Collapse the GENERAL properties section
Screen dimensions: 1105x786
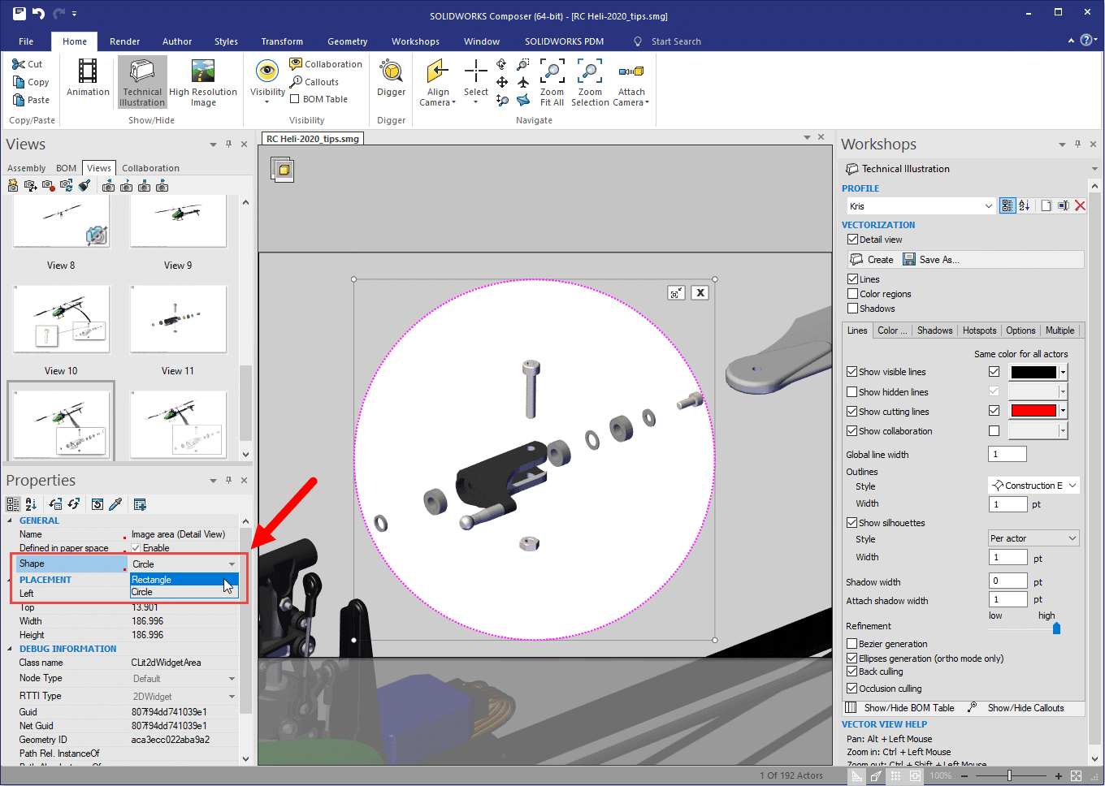click(10, 520)
